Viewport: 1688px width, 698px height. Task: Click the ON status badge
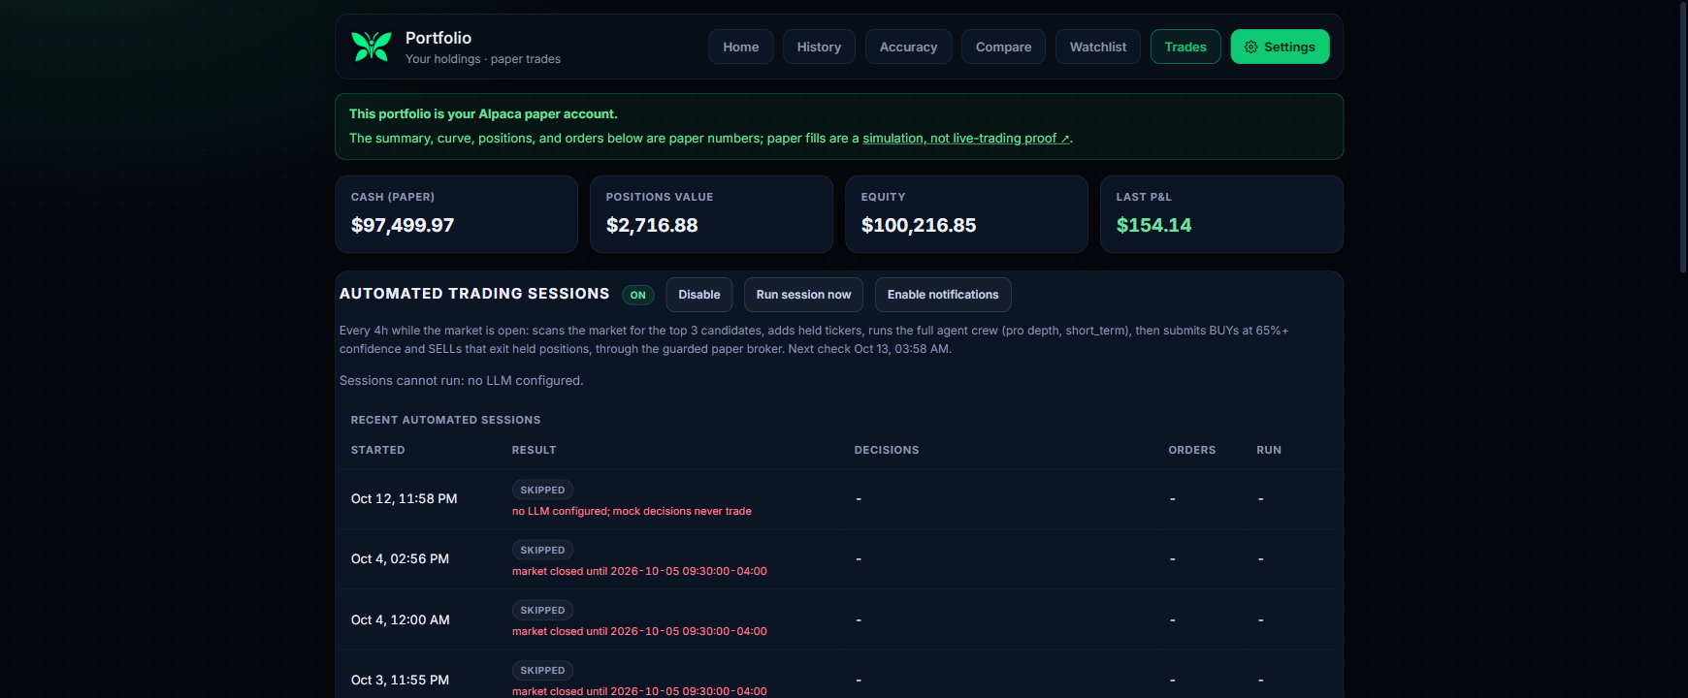(638, 295)
